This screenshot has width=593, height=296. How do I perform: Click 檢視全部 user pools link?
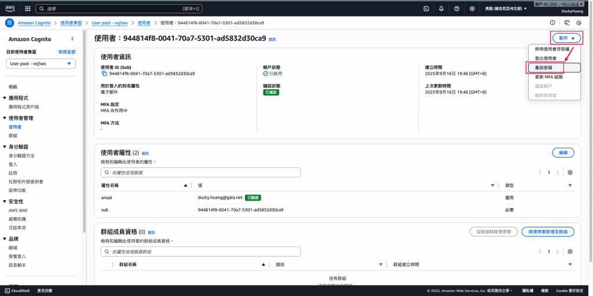tap(67, 52)
